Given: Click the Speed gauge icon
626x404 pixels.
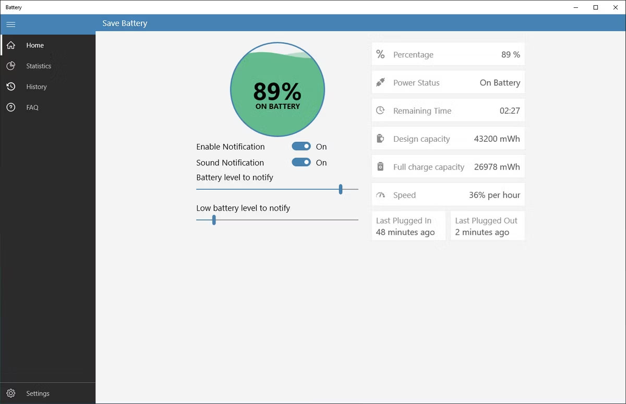Looking at the screenshot, I should tap(380, 194).
